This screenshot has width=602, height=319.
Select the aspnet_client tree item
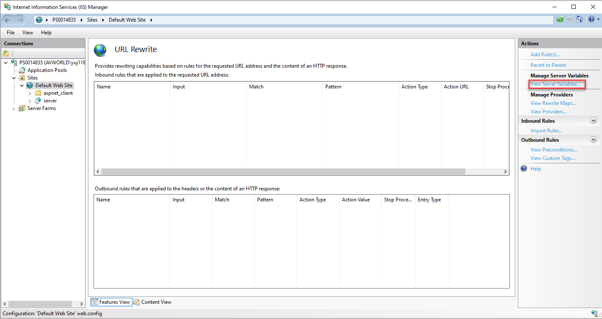(x=58, y=93)
